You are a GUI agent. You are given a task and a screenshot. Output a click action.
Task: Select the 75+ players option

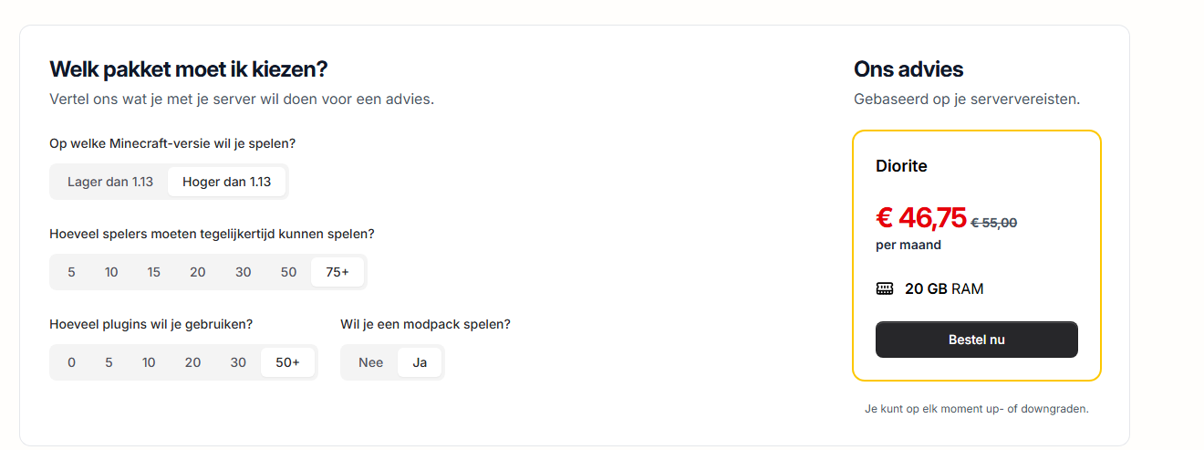coord(337,272)
